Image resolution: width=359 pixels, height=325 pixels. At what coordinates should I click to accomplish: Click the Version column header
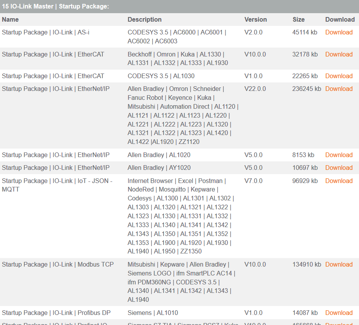(x=255, y=20)
